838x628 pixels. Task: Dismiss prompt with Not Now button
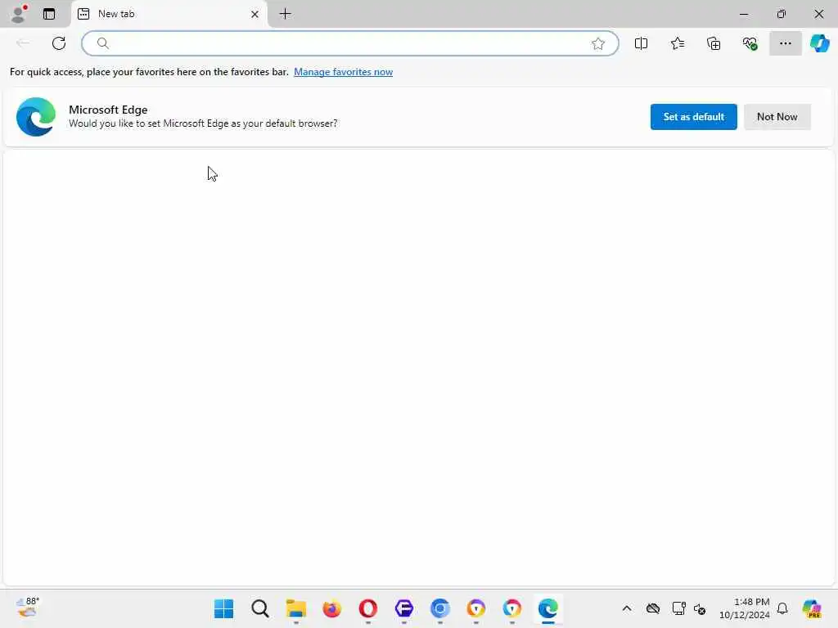point(777,116)
